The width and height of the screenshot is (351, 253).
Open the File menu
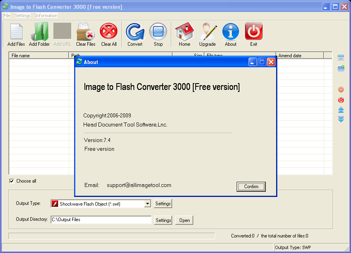6,16
